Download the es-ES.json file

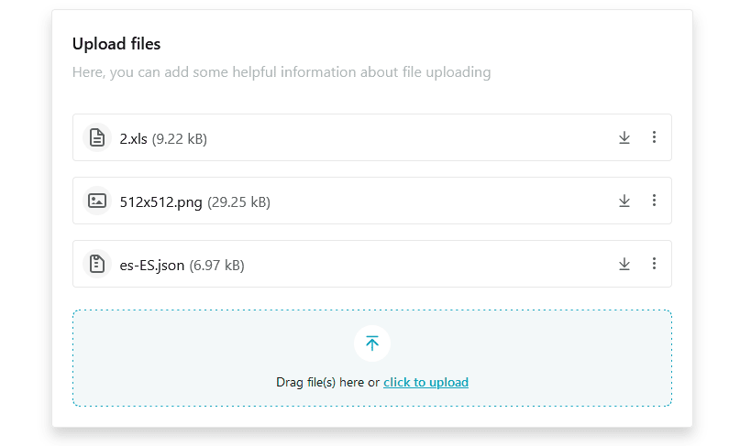click(624, 264)
